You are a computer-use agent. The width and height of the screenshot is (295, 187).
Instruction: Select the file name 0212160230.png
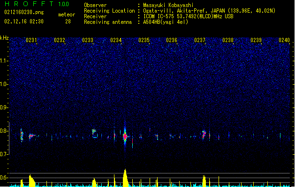coord(24,12)
